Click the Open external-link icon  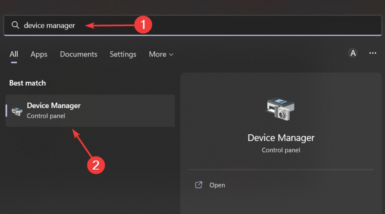(198, 185)
